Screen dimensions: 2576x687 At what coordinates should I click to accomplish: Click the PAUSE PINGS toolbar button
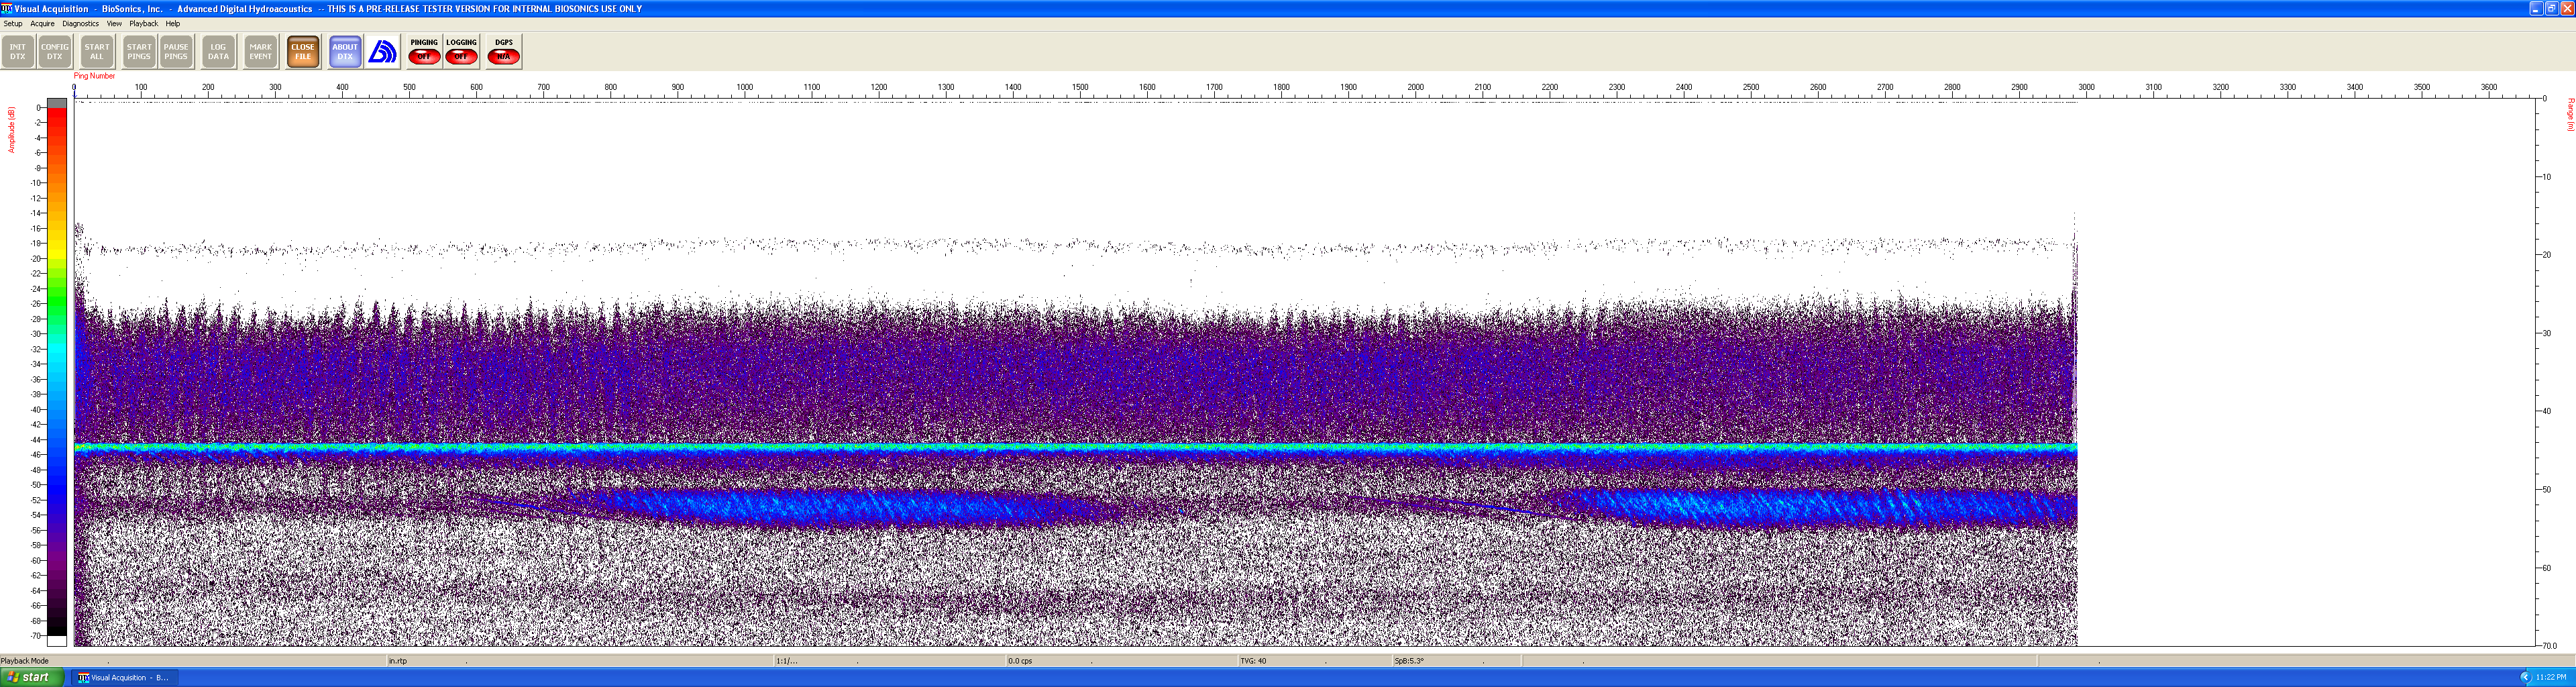[176, 52]
